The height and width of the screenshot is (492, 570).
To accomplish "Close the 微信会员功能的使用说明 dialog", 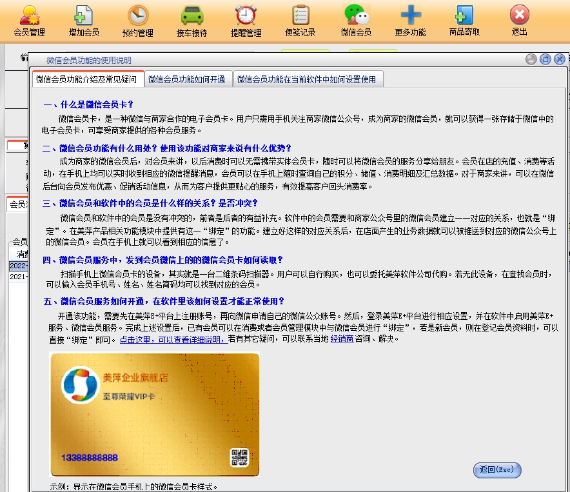I will click(x=559, y=59).
